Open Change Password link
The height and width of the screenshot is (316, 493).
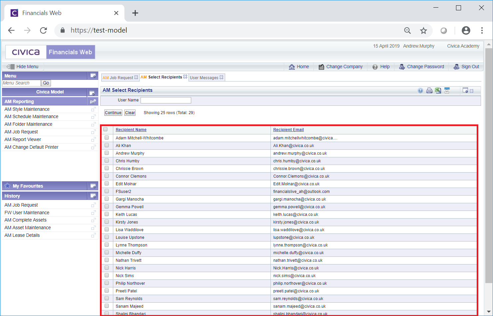coord(421,67)
